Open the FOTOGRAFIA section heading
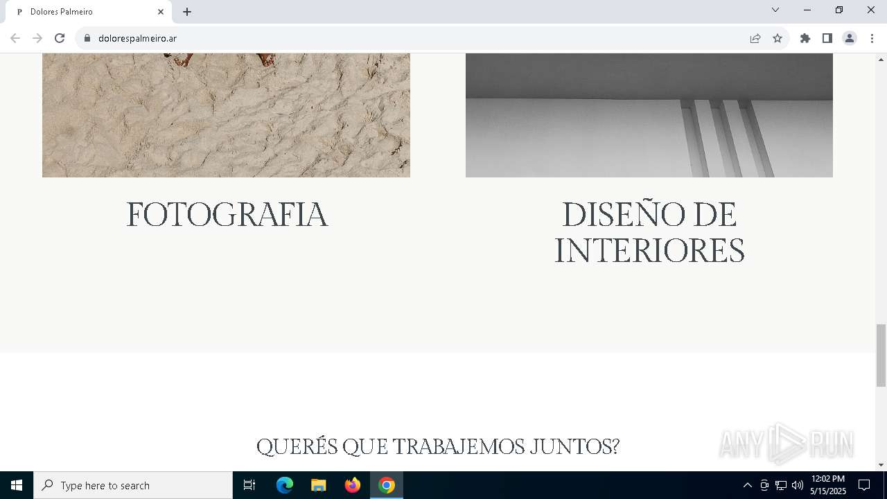Image resolution: width=887 pixels, height=499 pixels. pyautogui.click(x=227, y=214)
